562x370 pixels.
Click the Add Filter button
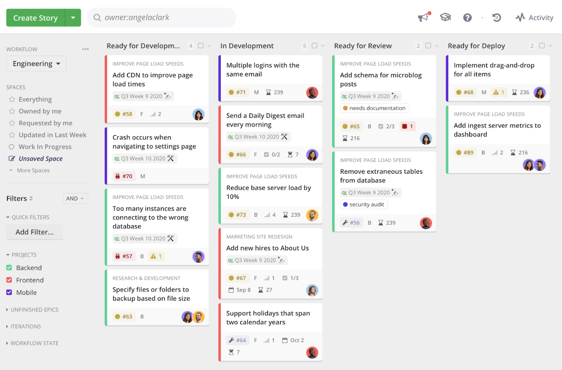coord(34,232)
